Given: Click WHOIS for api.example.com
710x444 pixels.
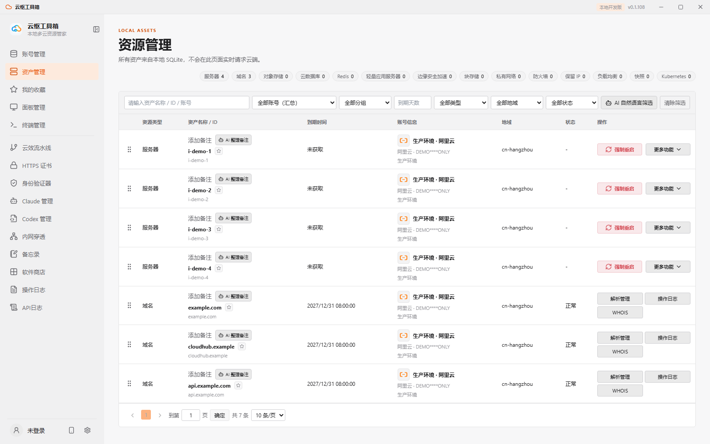Looking at the screenshot, I should 620,391.
